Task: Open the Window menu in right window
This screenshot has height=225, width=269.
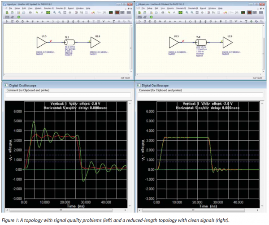Action: coord(213,8)
